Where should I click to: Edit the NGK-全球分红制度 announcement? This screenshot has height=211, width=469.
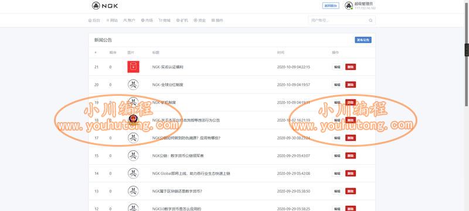[x=337, y=85]
